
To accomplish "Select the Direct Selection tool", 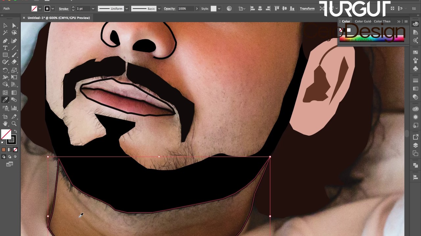I will [x=14, y=26].
